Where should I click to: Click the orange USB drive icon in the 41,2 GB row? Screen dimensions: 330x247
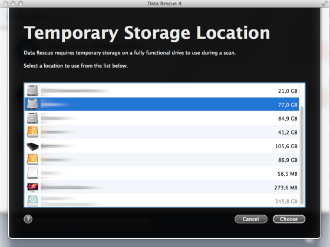pos(32,132)
